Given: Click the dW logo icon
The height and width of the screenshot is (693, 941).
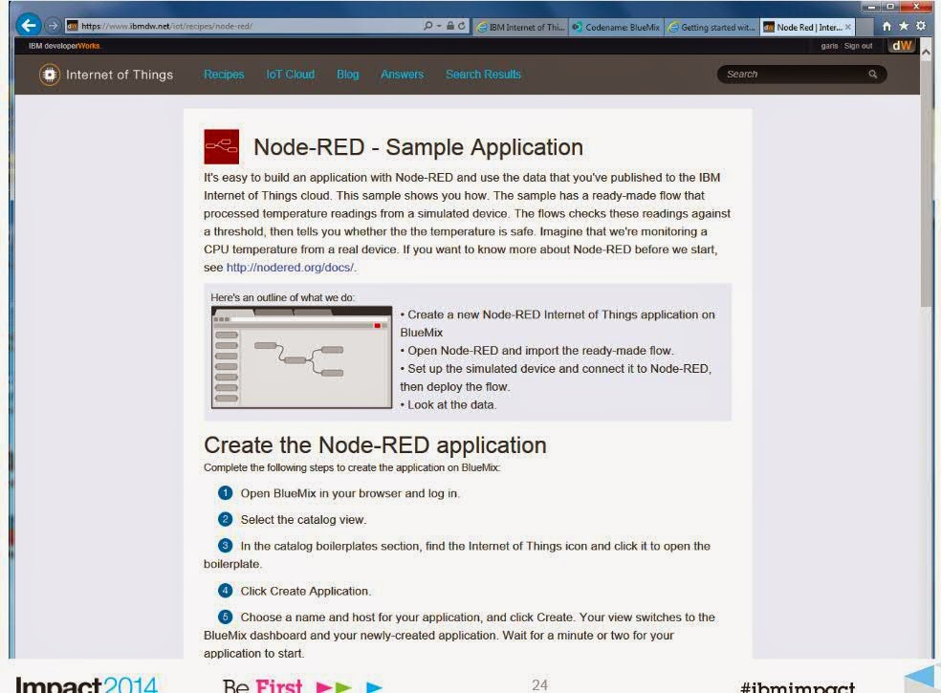Looking at the screenshot, I should coord(902,46).
